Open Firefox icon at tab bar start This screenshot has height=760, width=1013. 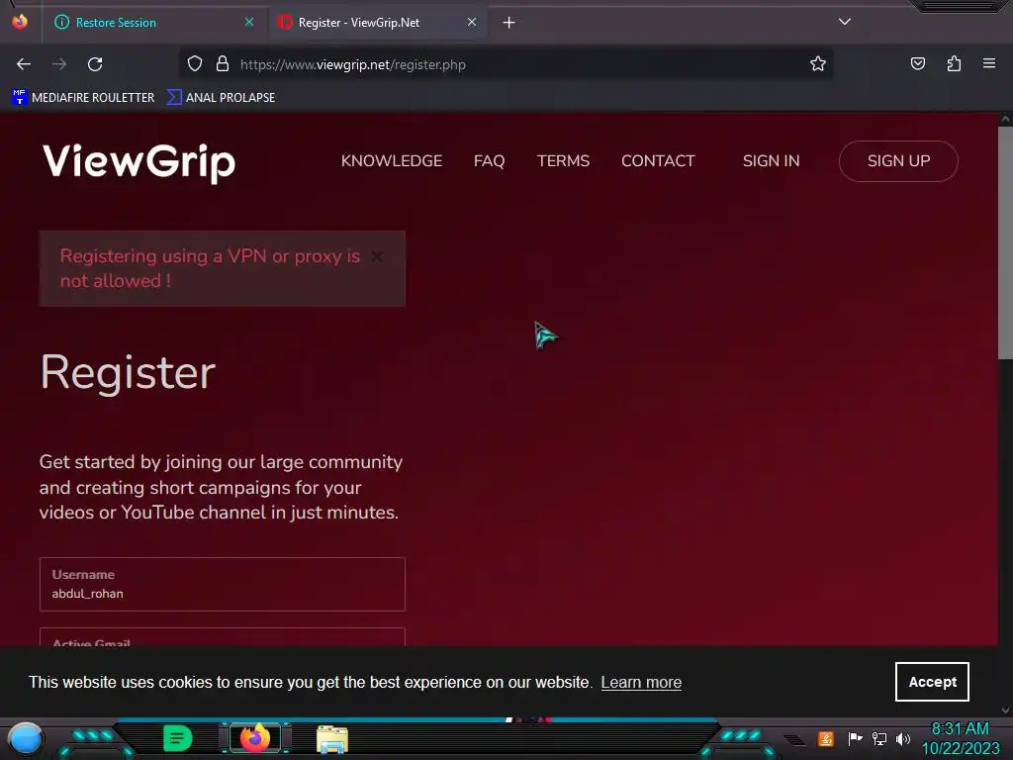pos(20,22)
